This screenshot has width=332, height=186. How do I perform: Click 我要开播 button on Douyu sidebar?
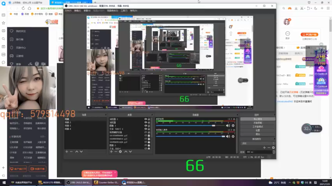(x=37, y=169)
